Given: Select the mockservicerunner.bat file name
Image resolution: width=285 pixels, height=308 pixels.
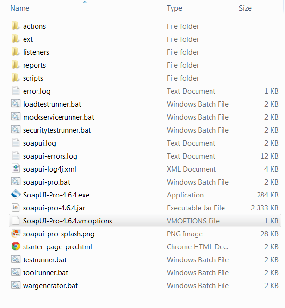Looking at the screenshot, I should (59, 117).
